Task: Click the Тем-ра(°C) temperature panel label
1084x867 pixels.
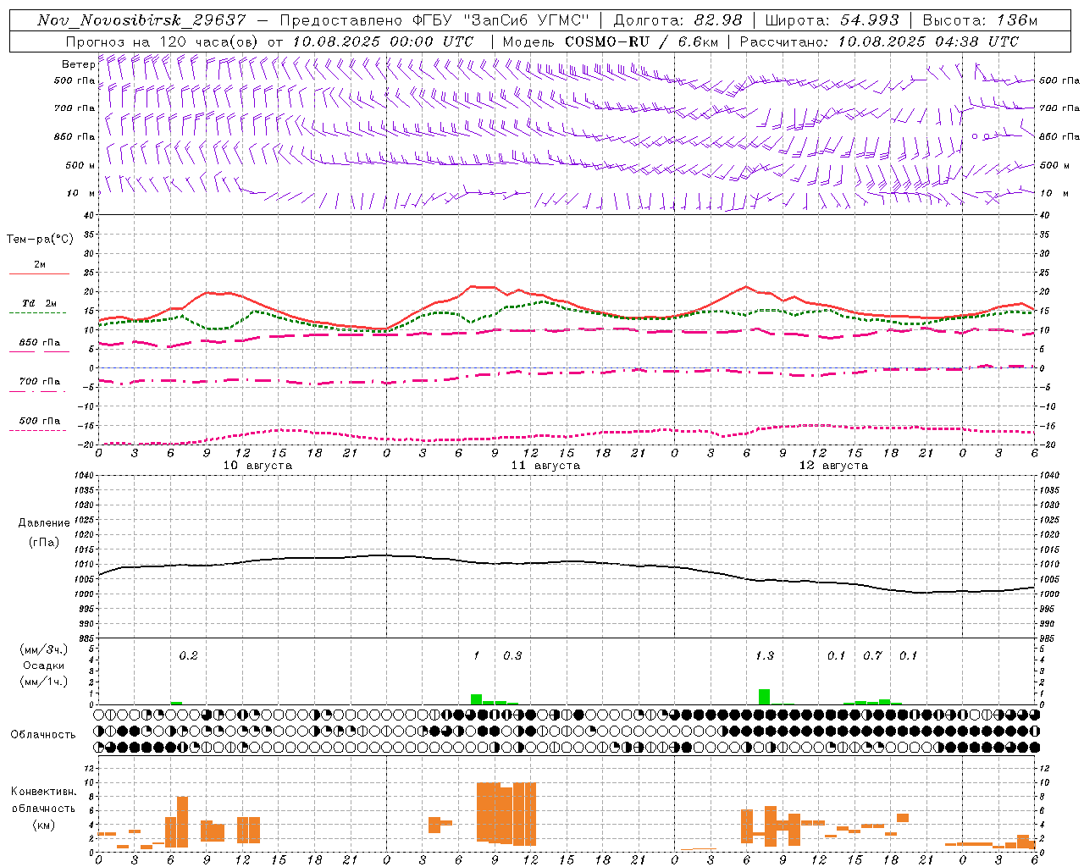Action: [x=40, y=240]
